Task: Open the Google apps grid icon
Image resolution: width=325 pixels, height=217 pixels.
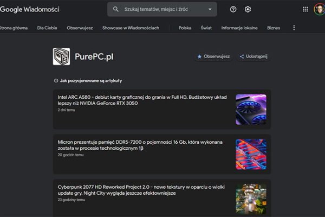Action: point(305,9)
